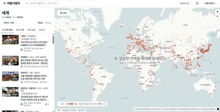The image size is (220, 112).
Task: Open the 유튜버 - 전체 filter dropdown
Action: 10,23
